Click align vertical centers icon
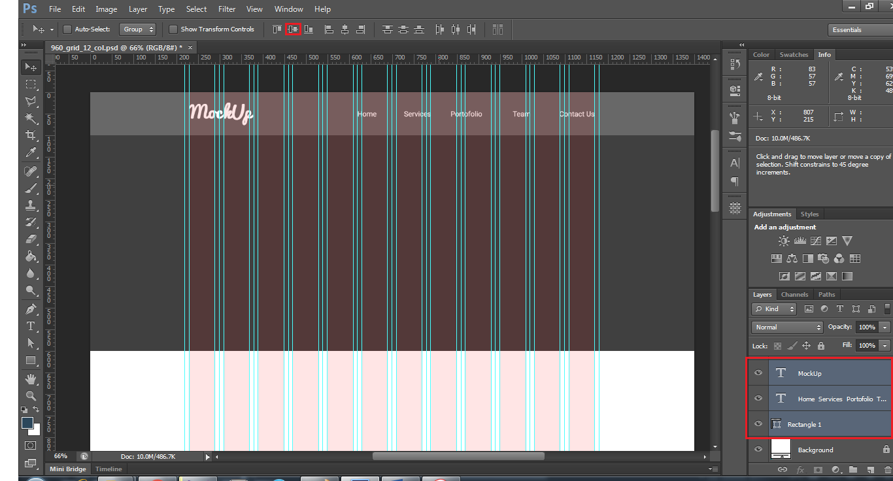The width and height of the screenshot is (893, 481). click(293, 29)
